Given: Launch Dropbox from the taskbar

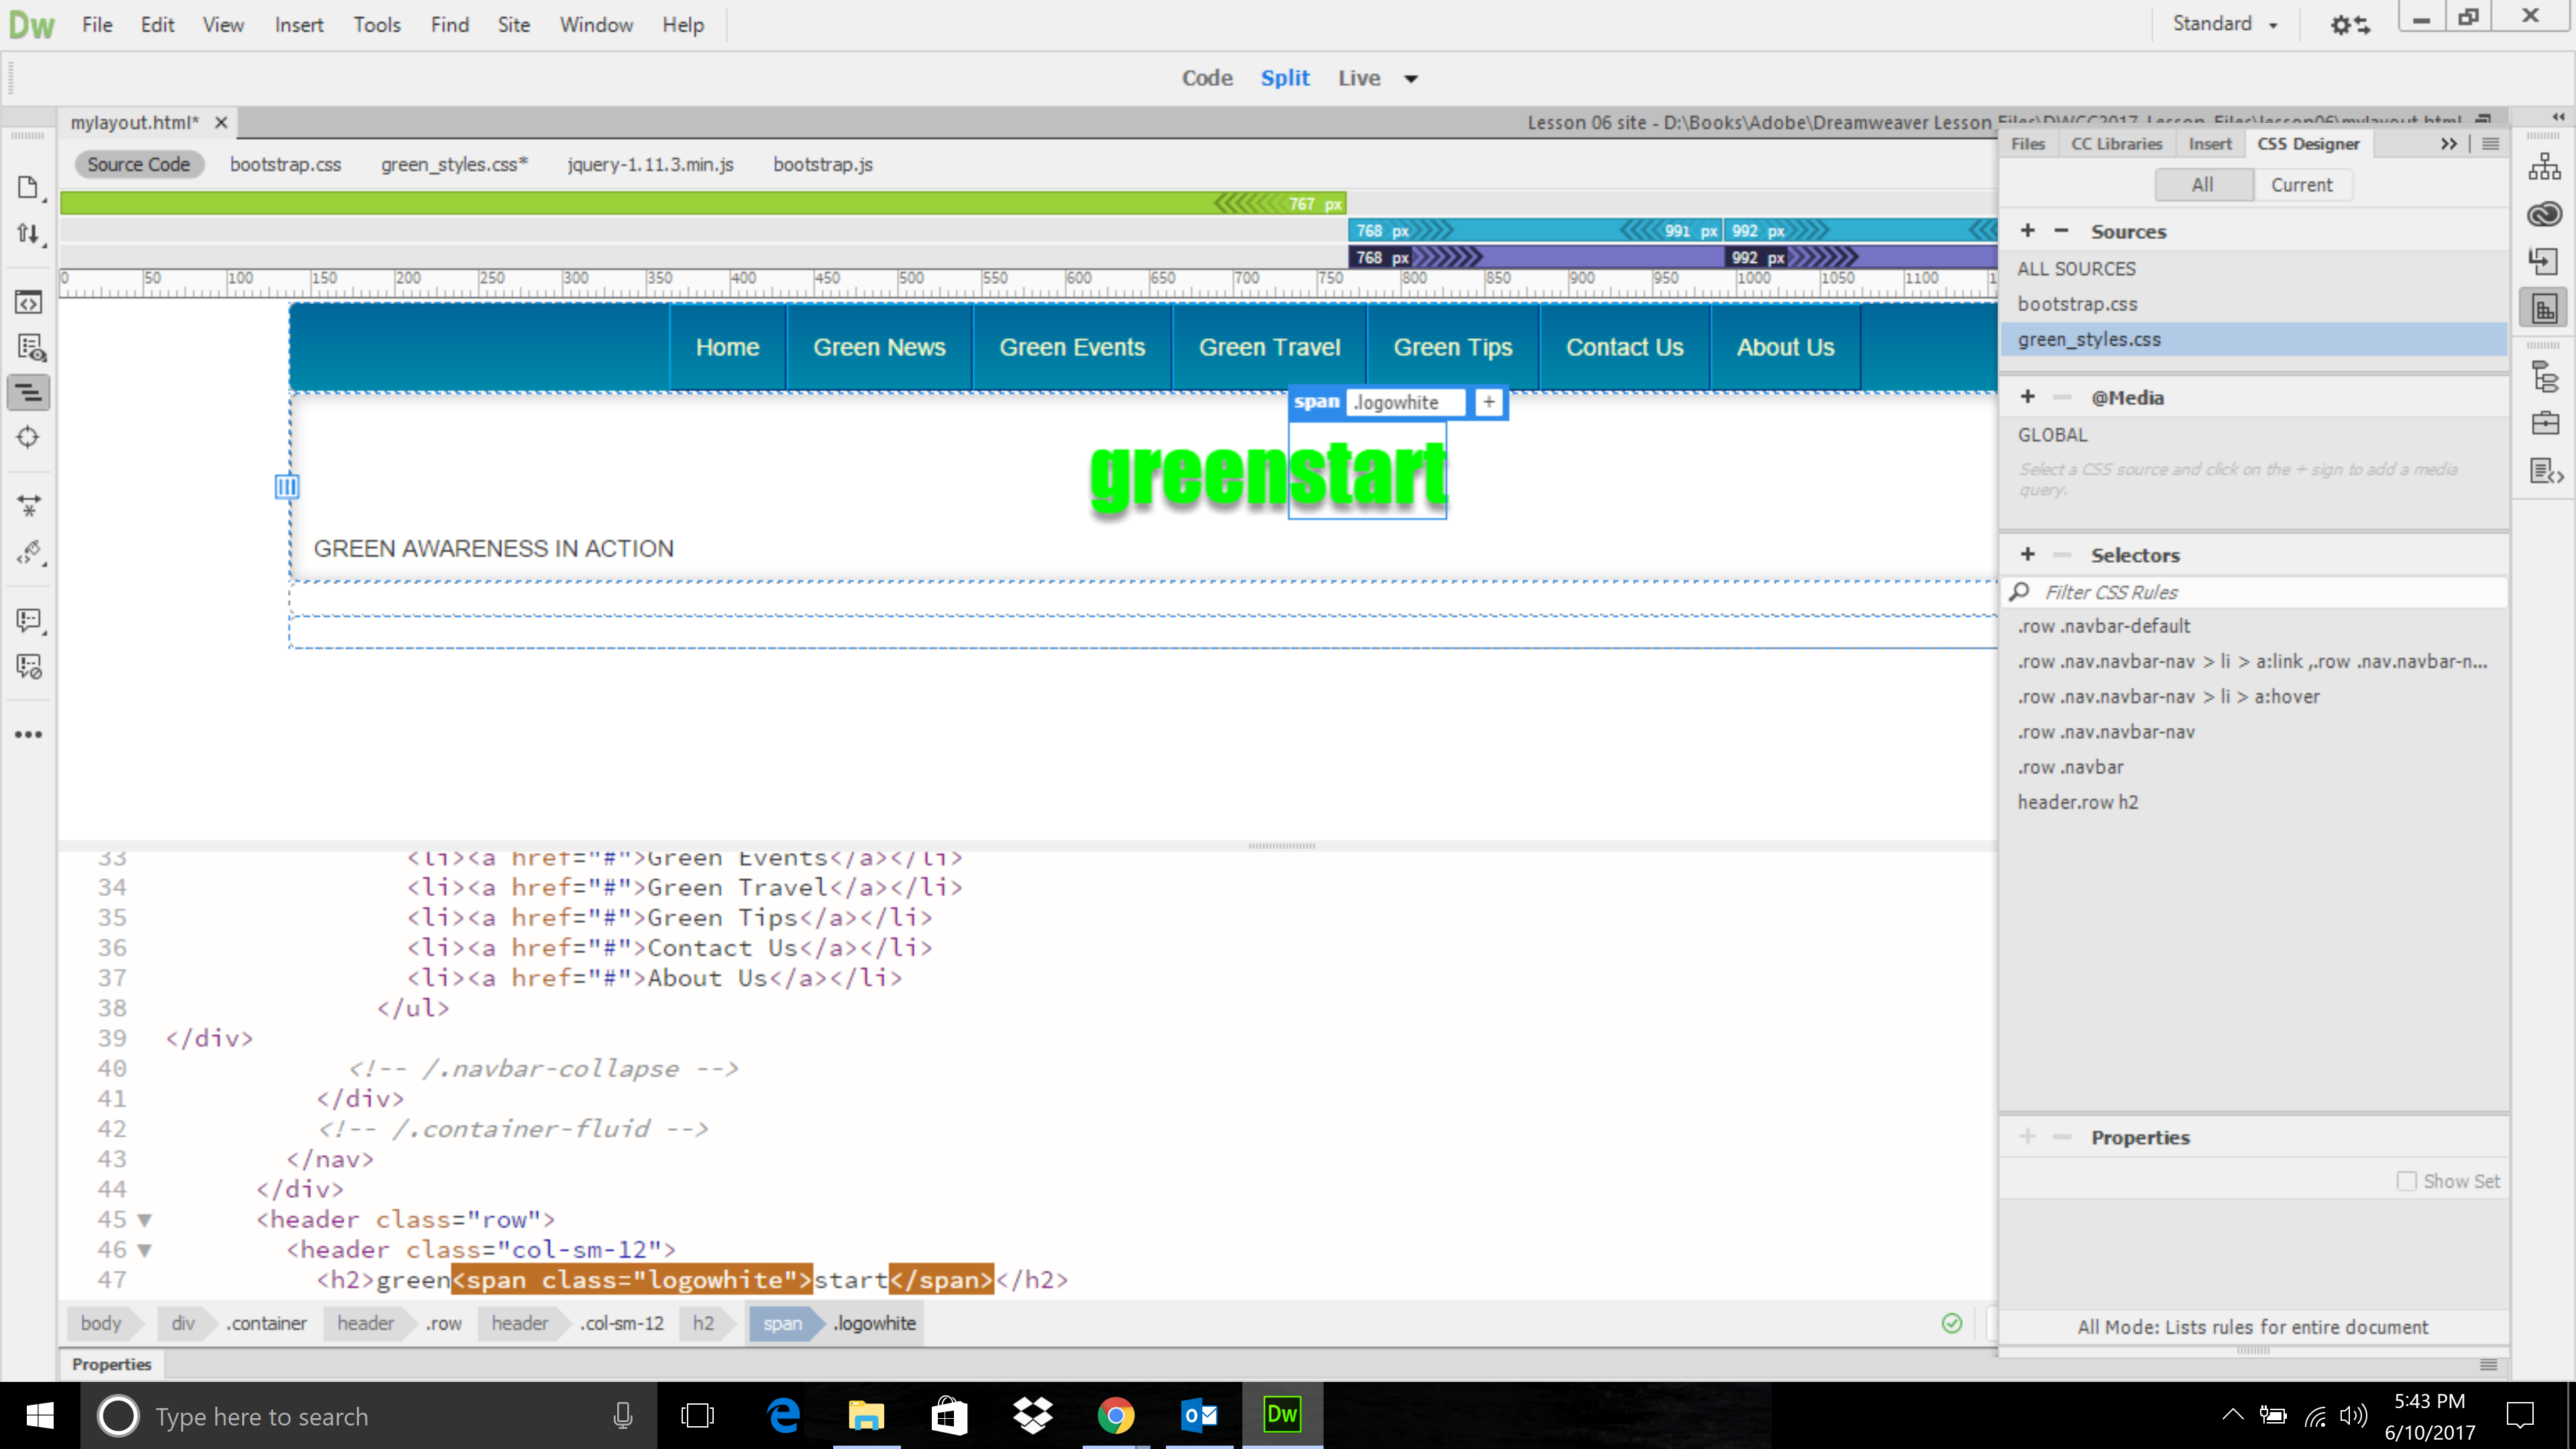Looking at the screenshot, I should coord(1032,1415).
